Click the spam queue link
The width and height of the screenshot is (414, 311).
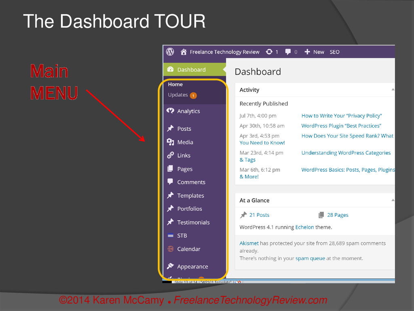coord(310,258)
